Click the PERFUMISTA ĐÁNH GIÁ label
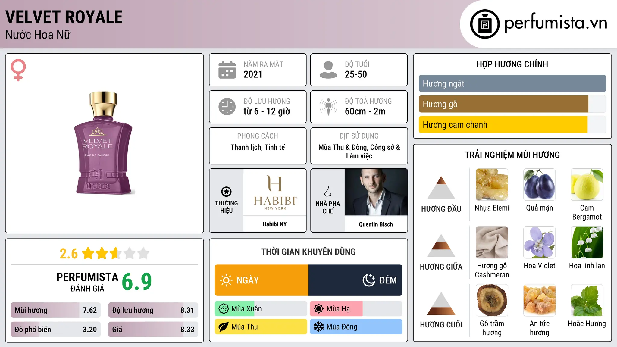Viewport: 617px width, 347px height. click(87, 282)
